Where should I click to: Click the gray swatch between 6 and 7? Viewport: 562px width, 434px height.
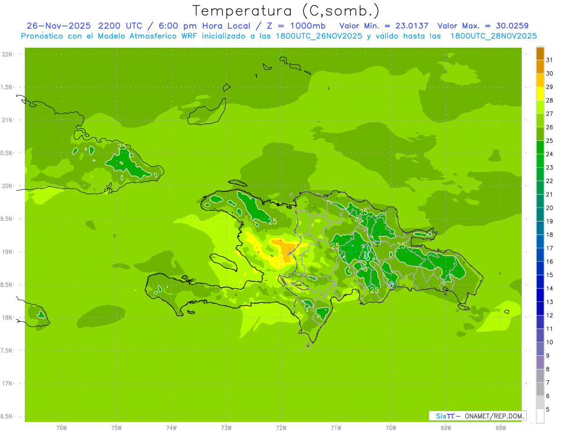540,390
